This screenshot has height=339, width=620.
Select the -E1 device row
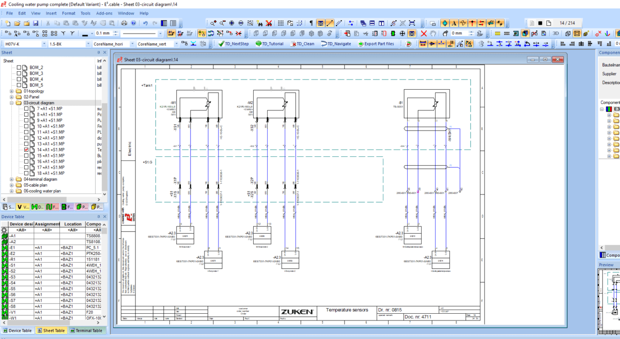click(x=51, y=248)
